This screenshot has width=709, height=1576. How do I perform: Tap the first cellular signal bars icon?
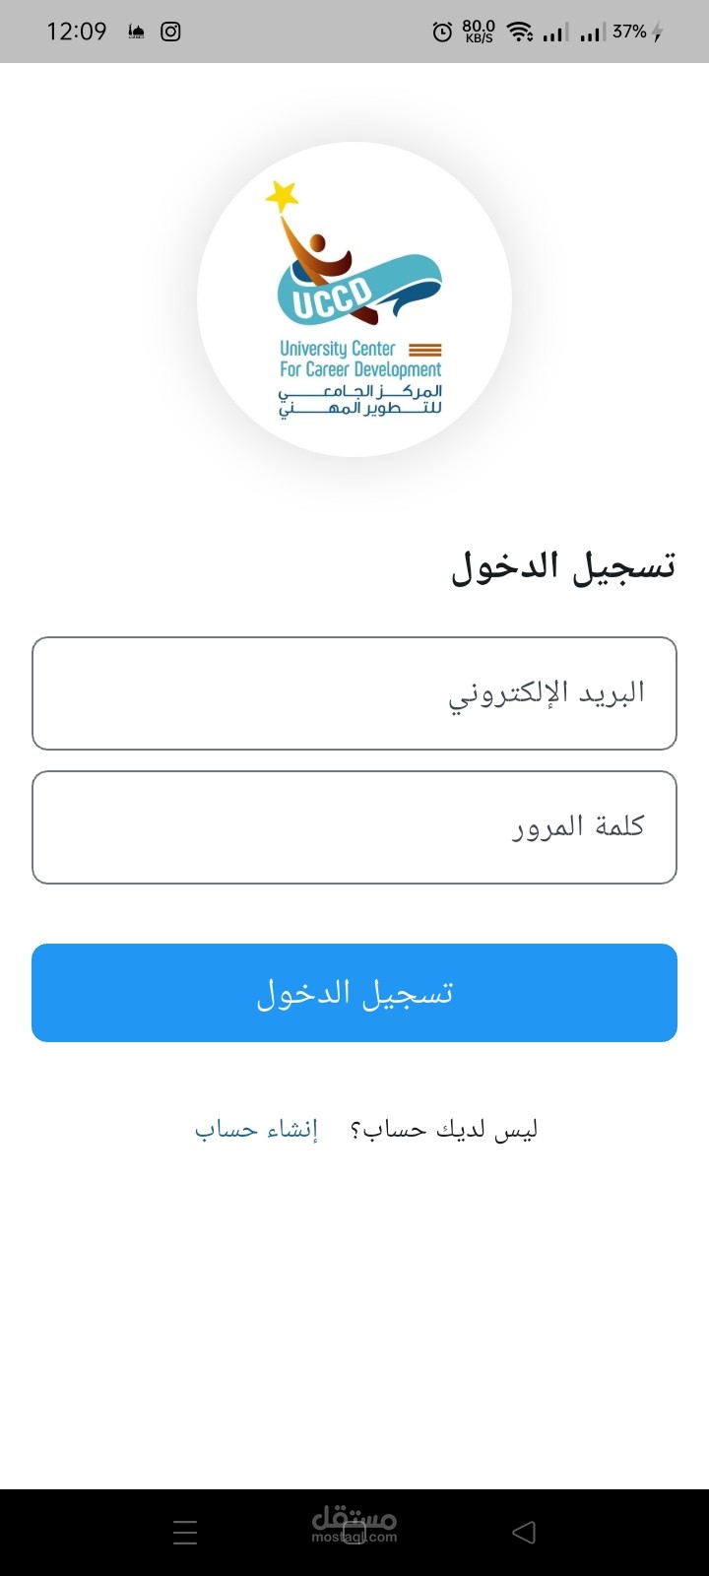(x=554, y=33)
